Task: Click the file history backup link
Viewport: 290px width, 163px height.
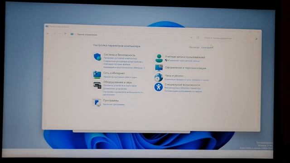Action: [123, 63]
